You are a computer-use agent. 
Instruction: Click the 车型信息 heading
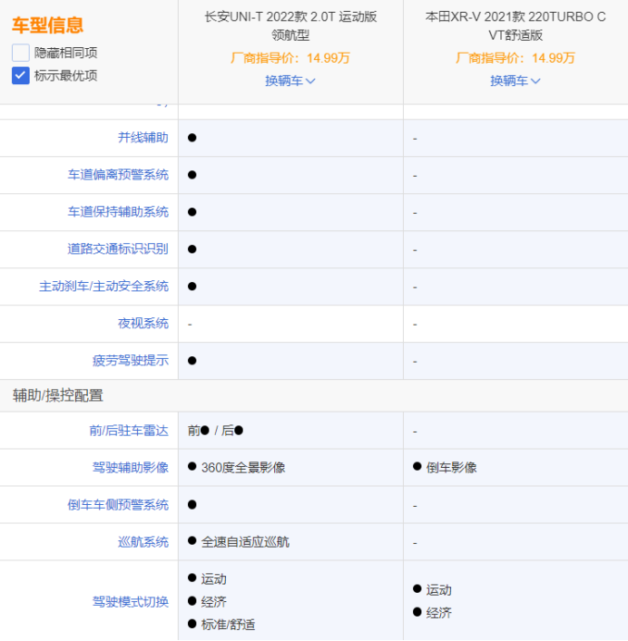(x=47, y=25)
